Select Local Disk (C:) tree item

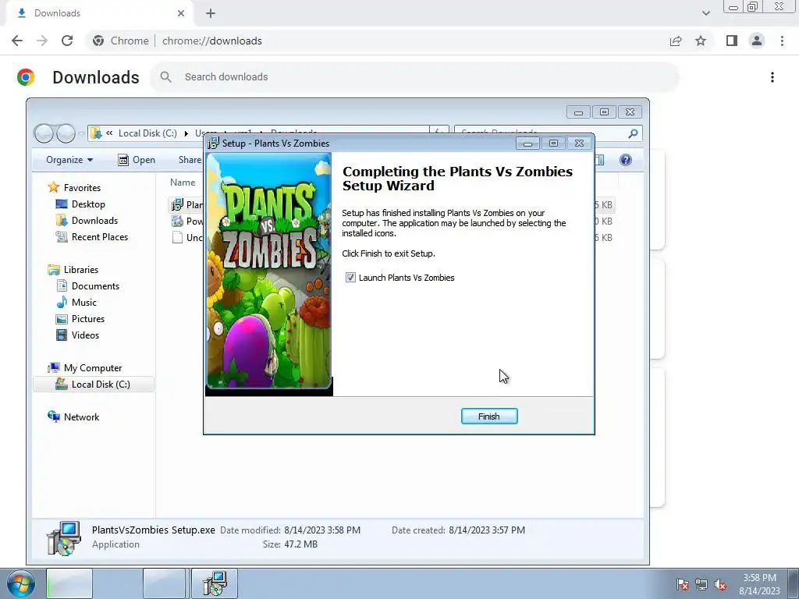(x=94, y=384)
